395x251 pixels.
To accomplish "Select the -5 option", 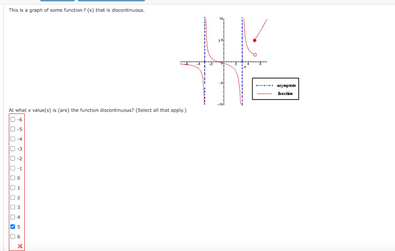I will coord(12,129).
